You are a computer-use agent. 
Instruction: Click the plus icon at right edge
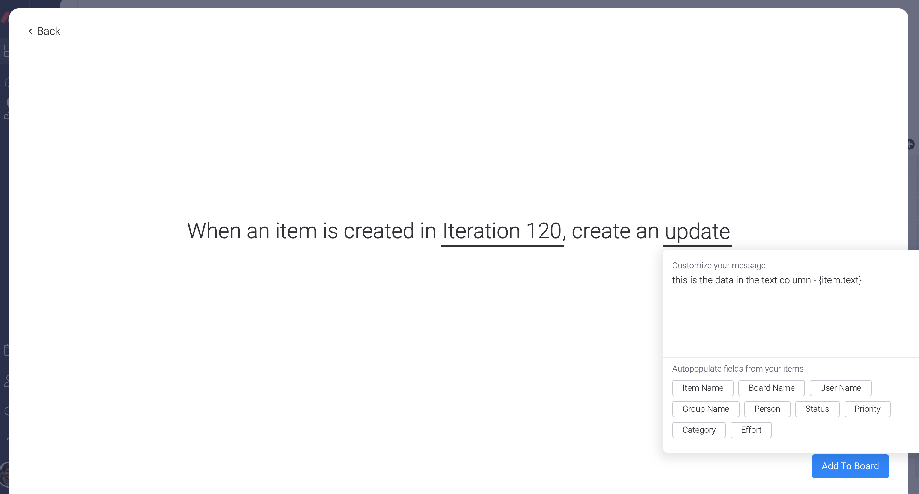point(911,144)
